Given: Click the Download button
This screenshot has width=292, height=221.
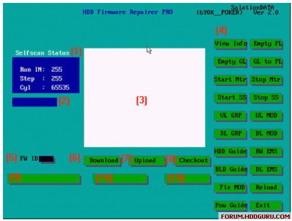Looking at the screenshot, I should coord(102,160).
